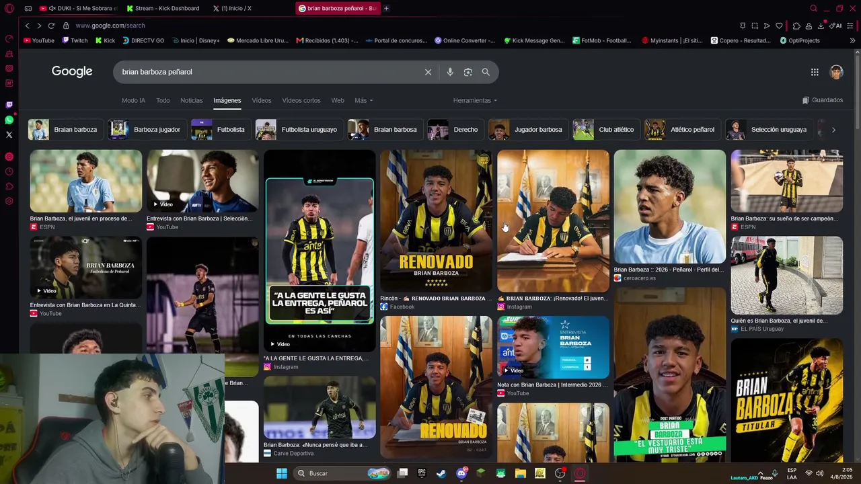861x484 pixels.
Task: Open WhatsApp in the Opera sidebar
Action: click(x=9, y=120)
